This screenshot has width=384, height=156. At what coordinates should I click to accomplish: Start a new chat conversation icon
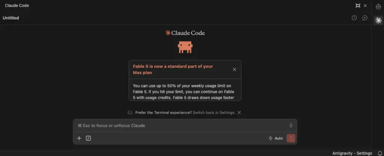[x=365, y=18]
